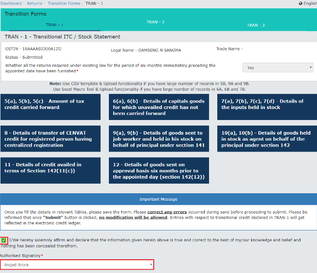Switch to the TRAN - 2 tab
Image resolution: width=317 pixels, height=273 pixels.
point(156,22)
